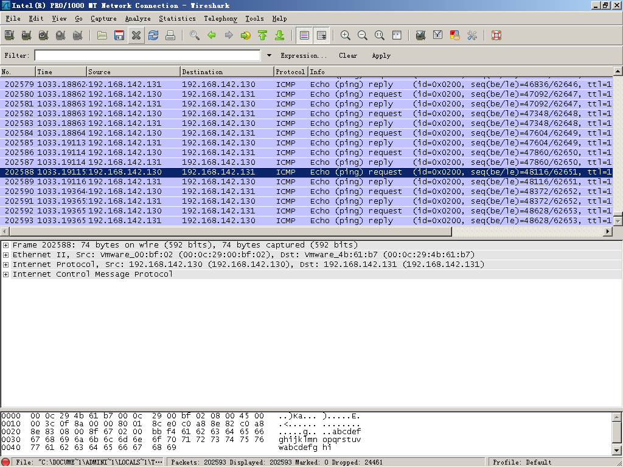Viewport: 623px width, 467px height.
Task: Toggle packet list colorizing
Action: (x=304, y=35)
